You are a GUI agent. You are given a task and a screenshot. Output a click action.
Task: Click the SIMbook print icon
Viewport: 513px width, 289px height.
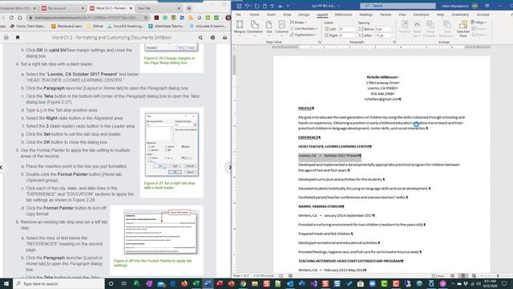[x=224, y=38]
